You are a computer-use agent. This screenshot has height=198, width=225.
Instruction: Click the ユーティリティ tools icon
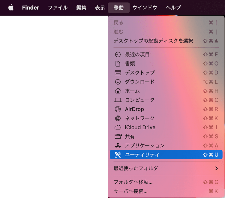[118, 155]
